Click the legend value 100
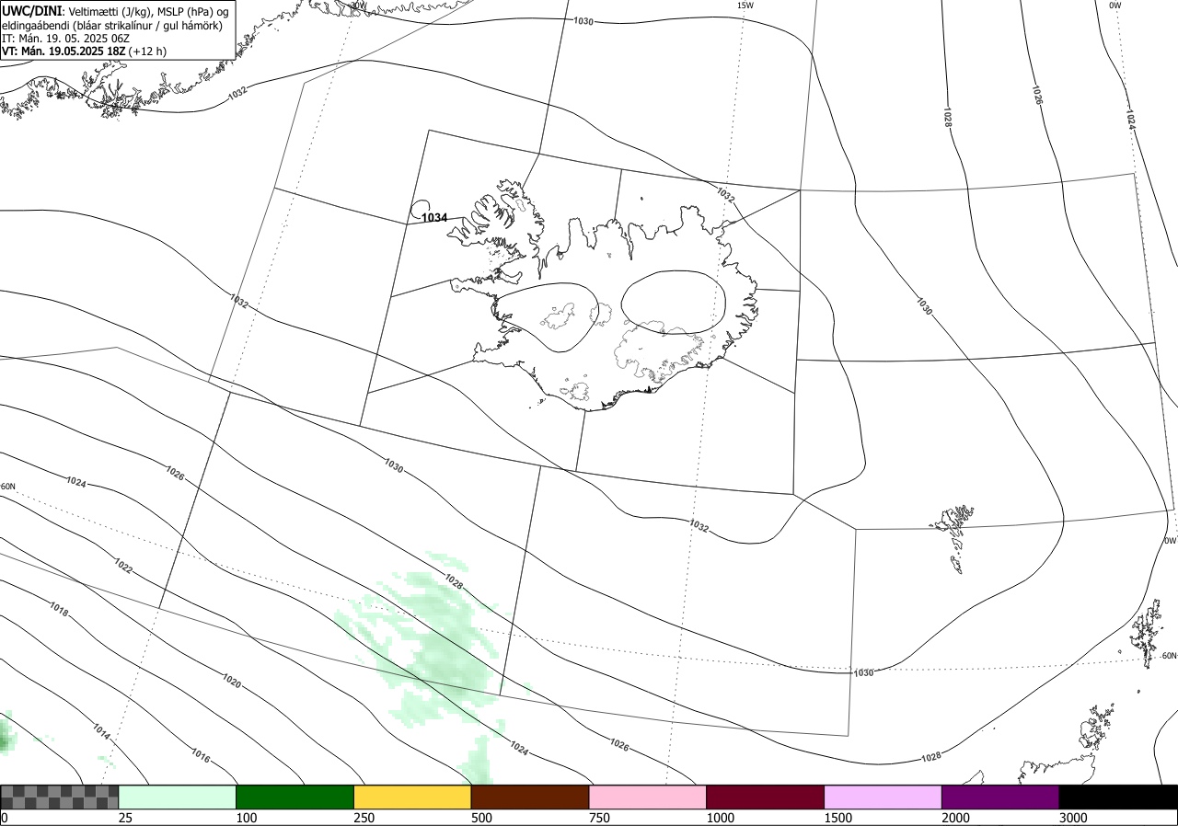Viewport: 1178px width, 826px height. [247, 818]
